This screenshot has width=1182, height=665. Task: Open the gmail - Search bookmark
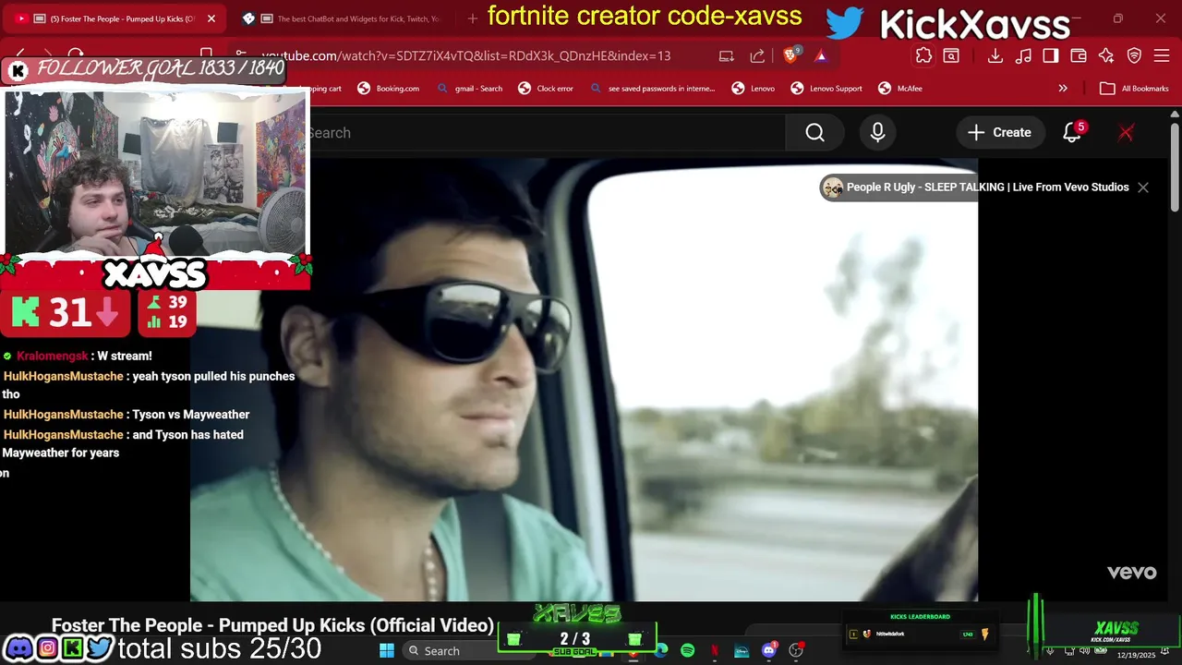click(469, 89)
